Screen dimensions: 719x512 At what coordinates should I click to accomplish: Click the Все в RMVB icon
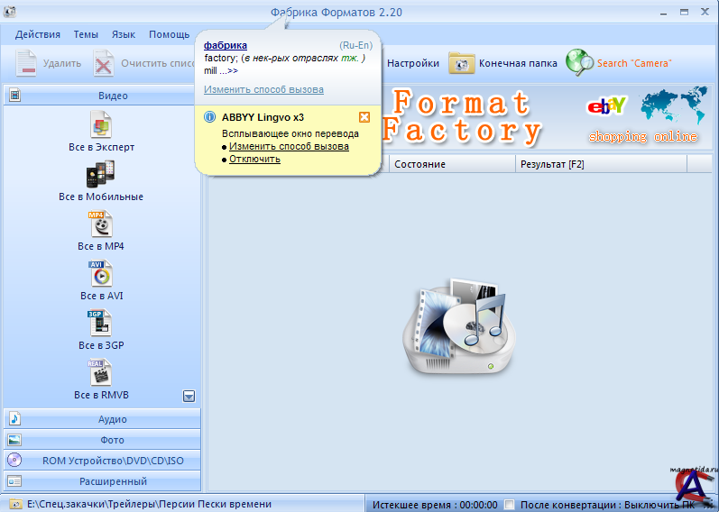click(101, 372)
